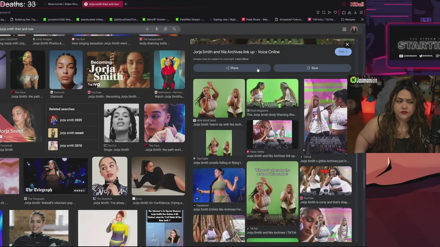Open YouTube 'curvy and that's okay' thumbnail
This screenshot has height=247, width=440.
pyautogui.click(x=326, y=181)
